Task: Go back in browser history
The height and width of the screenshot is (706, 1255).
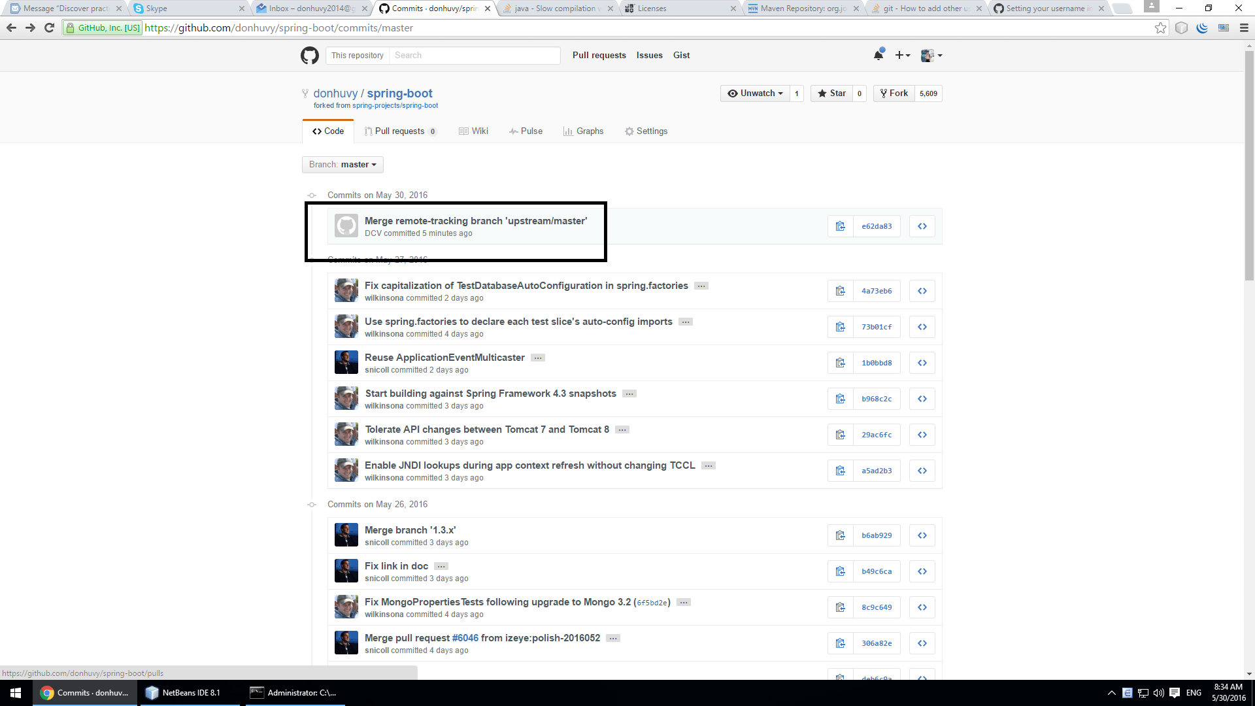Action: pyautogui.click(x=11, y=28)
